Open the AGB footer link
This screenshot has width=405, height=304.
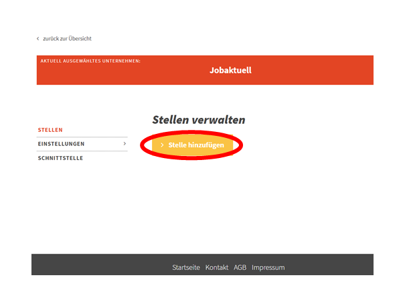[x=240, y=267]
